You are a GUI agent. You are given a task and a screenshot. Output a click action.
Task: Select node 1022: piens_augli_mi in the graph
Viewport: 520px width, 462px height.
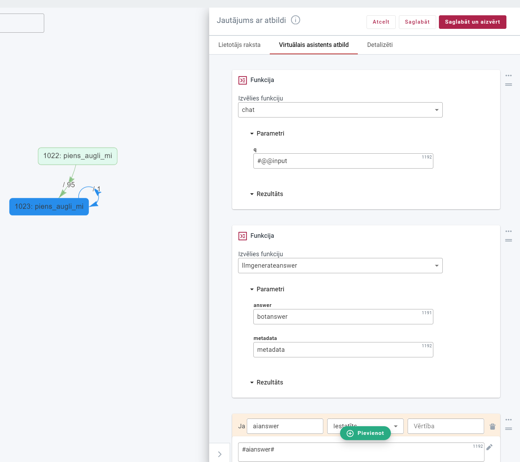78,156
